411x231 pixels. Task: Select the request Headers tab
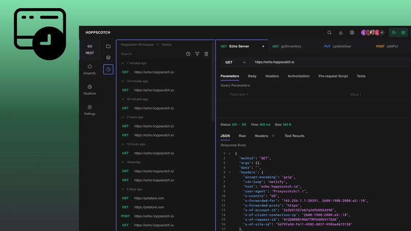pyautogui.click(x=272, y=76)
